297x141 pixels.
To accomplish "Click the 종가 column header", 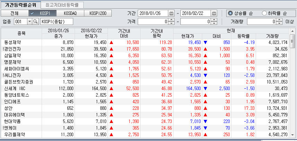I will (x=58, y=36).
